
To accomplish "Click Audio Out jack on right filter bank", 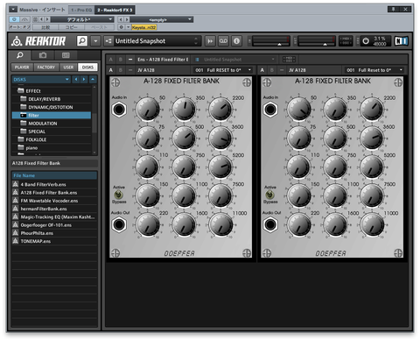I will coord(270,224).
